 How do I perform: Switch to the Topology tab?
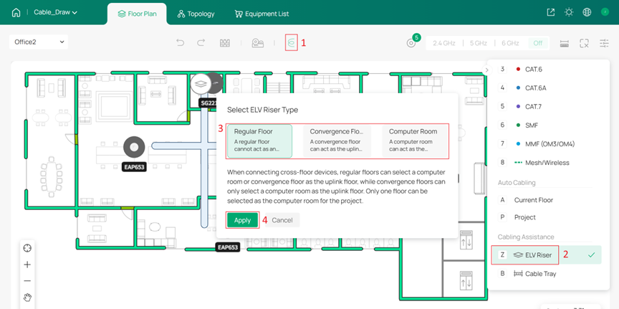196,14
